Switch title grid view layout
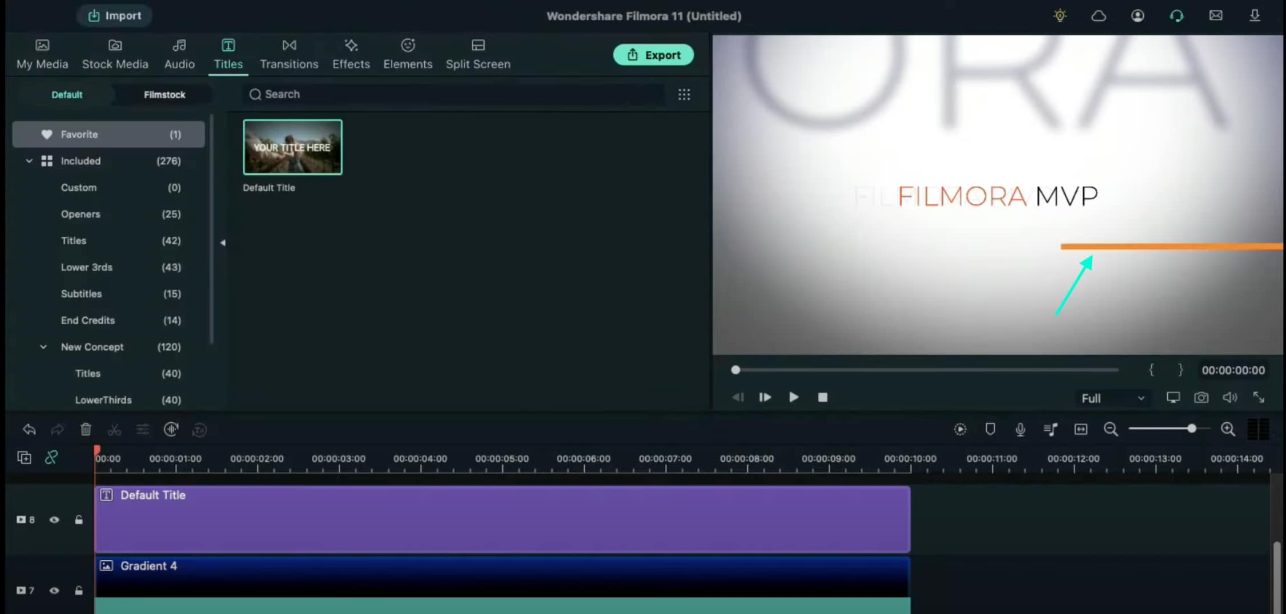Image resolution: width=1286 pixels, height=614 pixels. 684,94
